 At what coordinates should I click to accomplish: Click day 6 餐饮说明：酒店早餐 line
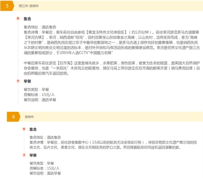(x=45, y=173)
